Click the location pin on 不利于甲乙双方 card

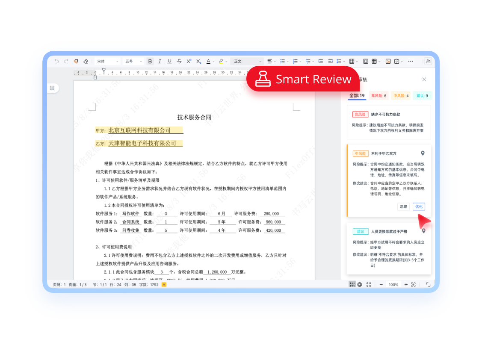[423, 153]
